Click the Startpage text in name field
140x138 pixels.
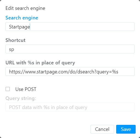coord(19,27)
